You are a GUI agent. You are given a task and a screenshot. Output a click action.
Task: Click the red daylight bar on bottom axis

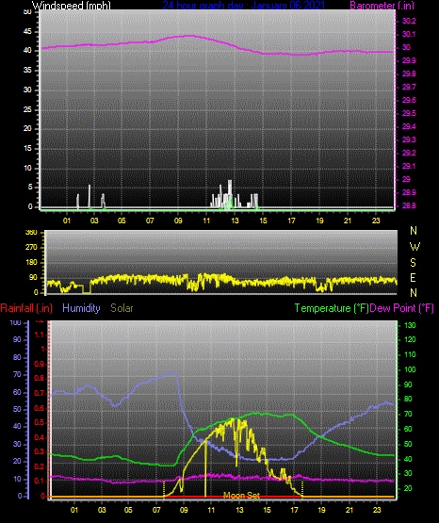234,497
